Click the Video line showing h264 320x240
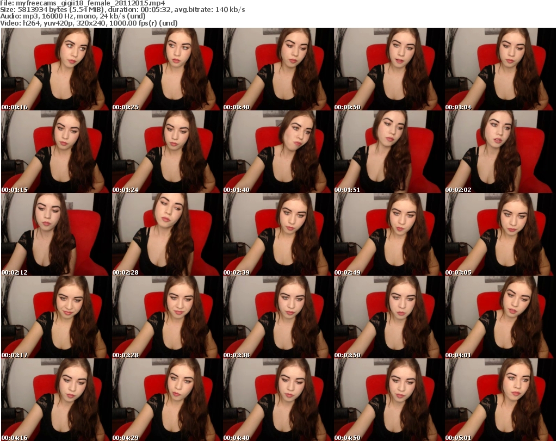Image resolution: width=557 pixels, height=441 pixels. (x=89, y=23)
